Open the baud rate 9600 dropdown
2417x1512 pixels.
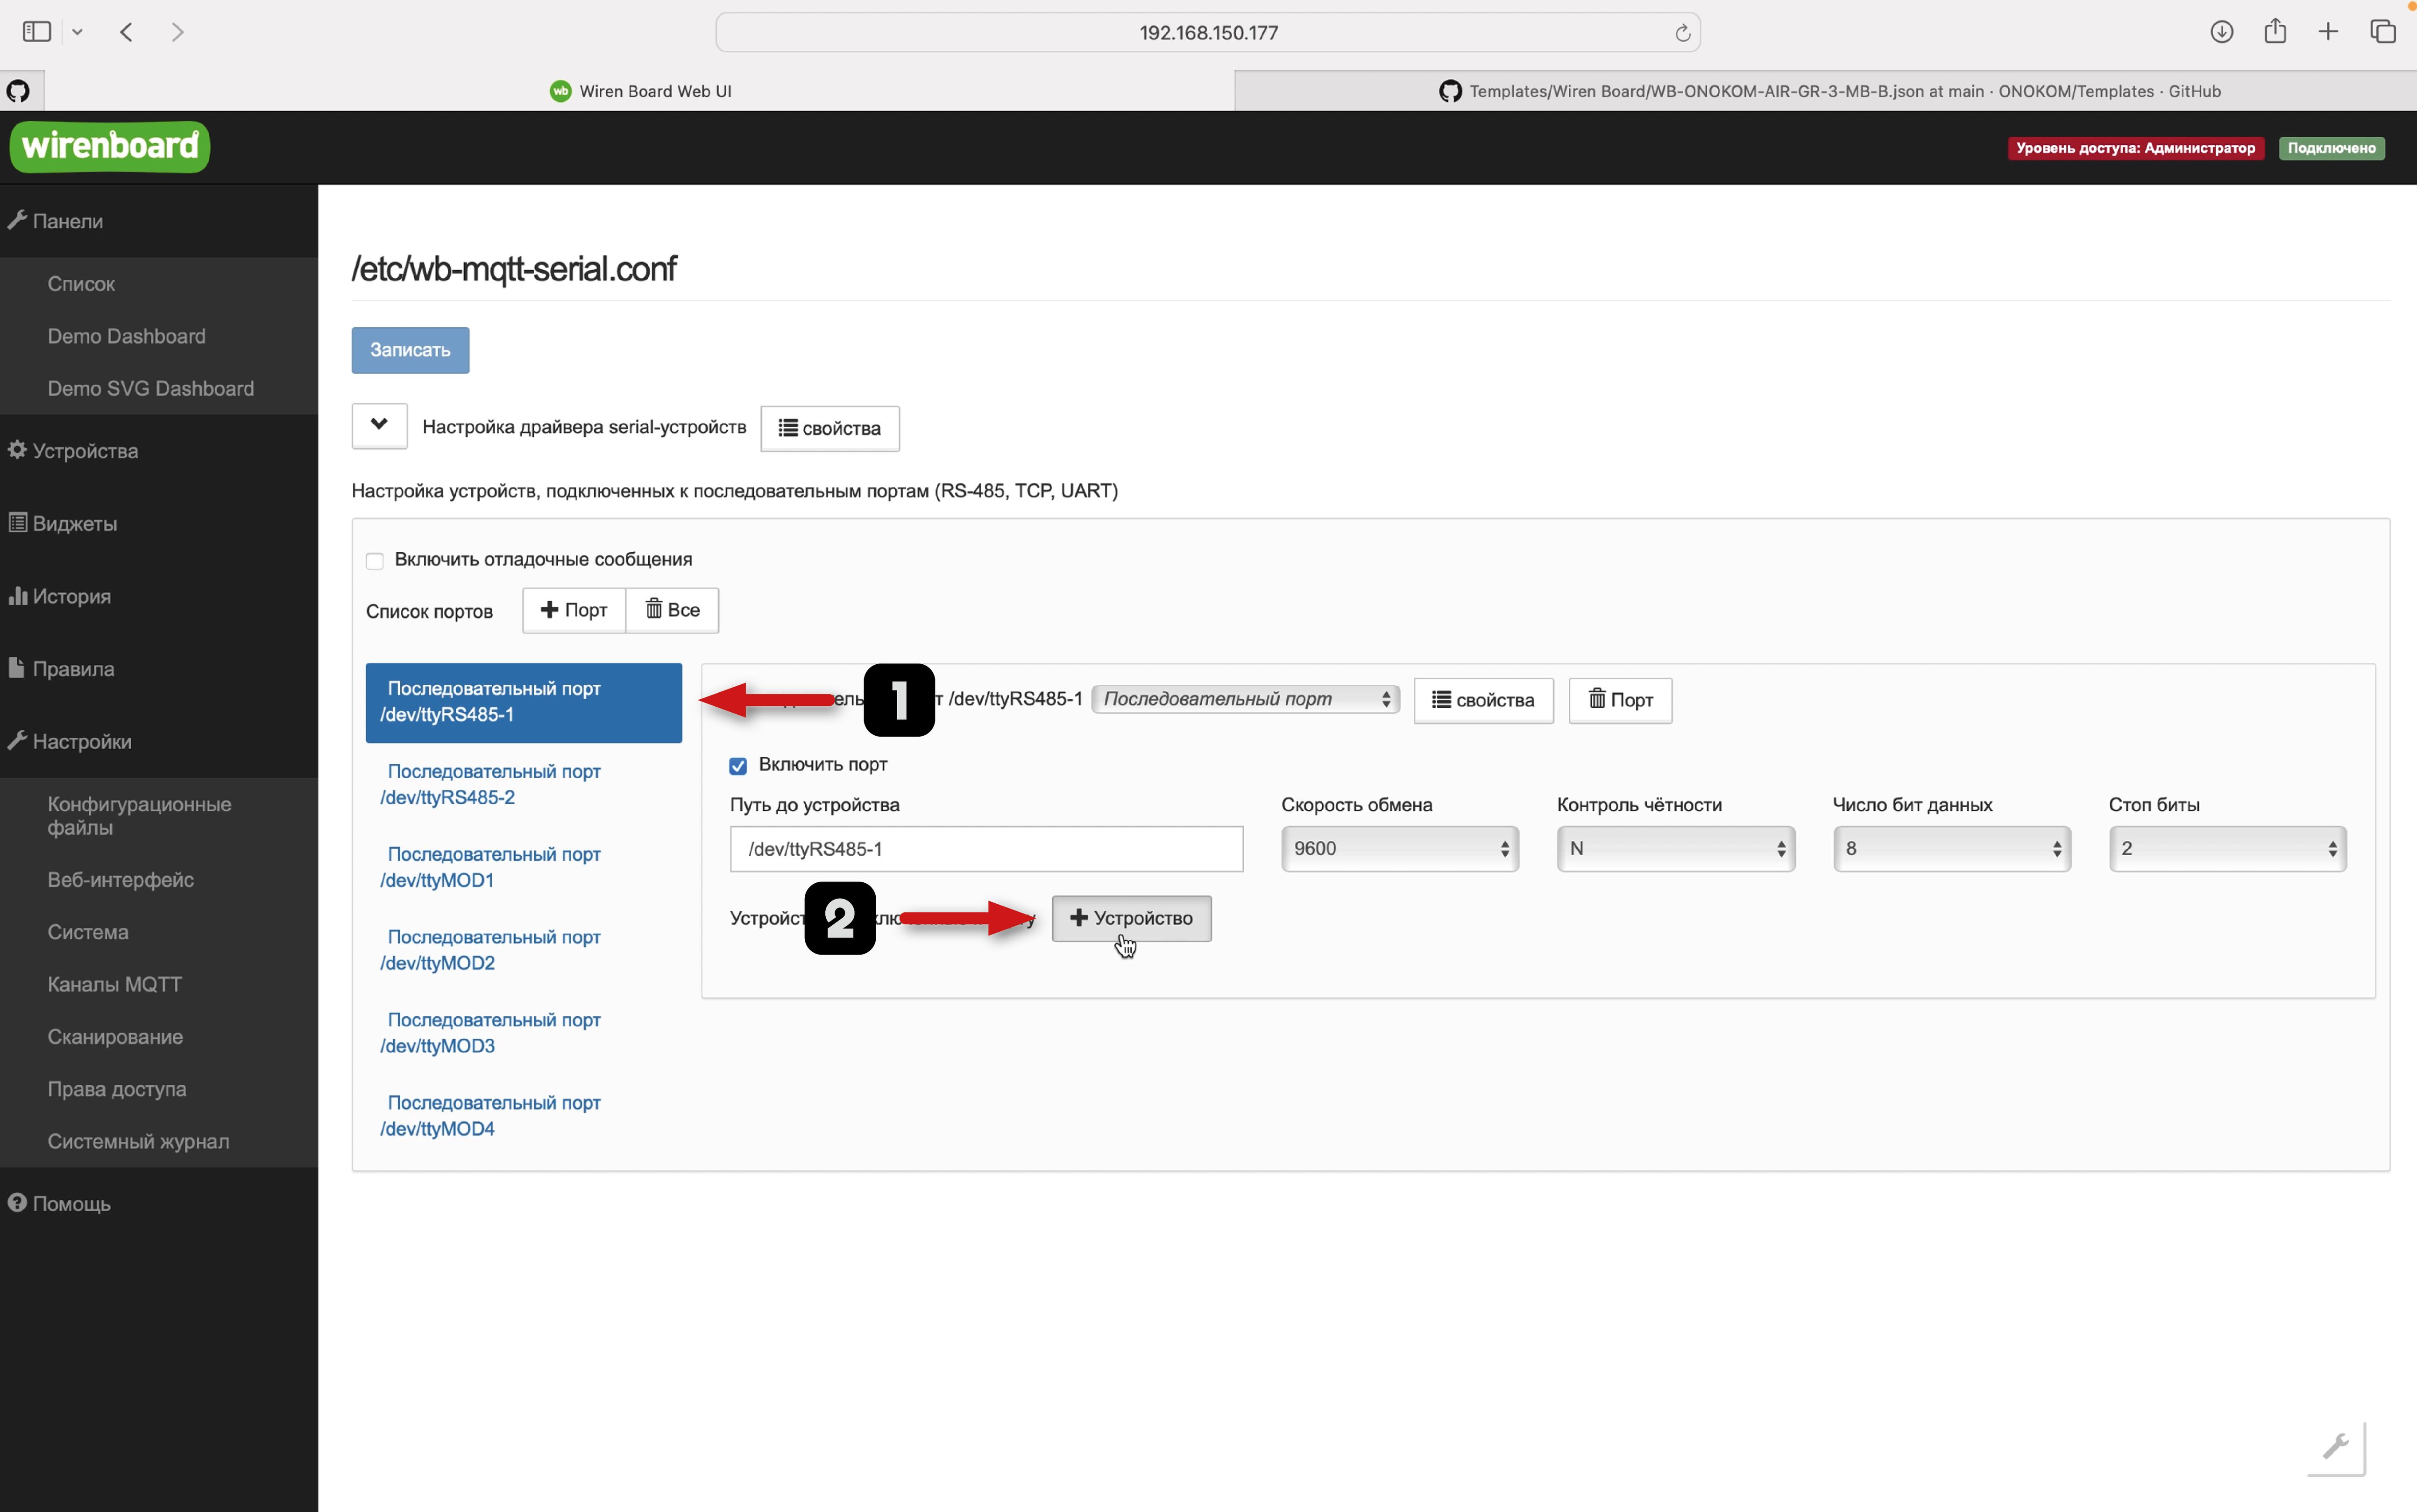click(x=1400, y=849)
